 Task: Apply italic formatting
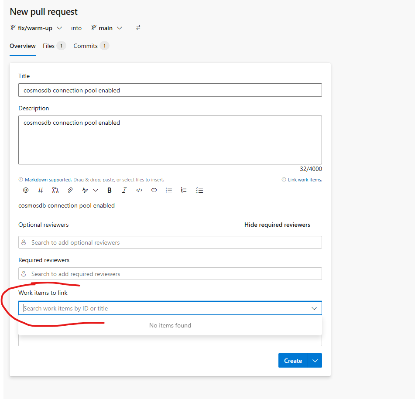[124, 190]
